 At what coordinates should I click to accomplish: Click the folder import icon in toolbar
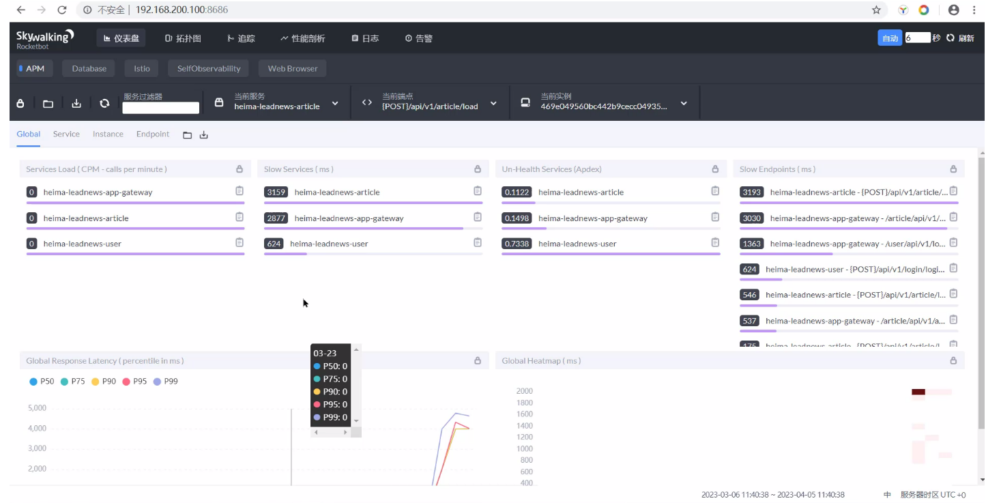pyautogui.click(x=48, y=104)
